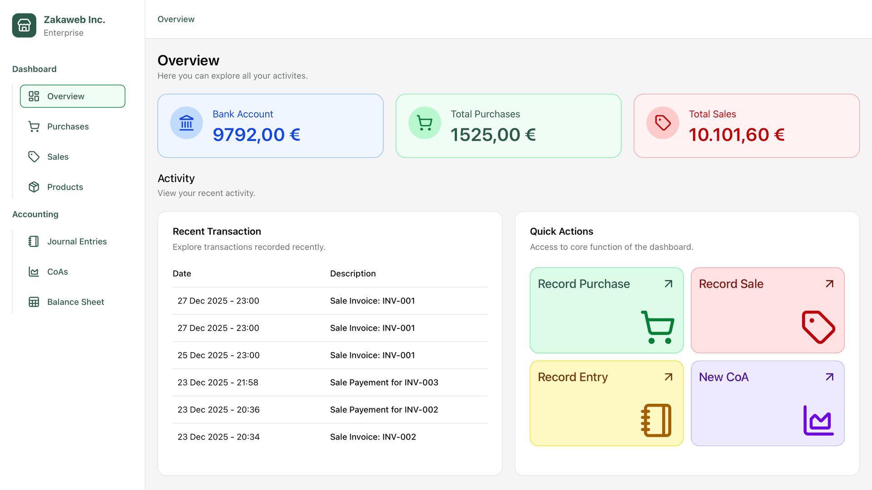The width and height of the screenshot is (872, 490).
Task: Click the arrow icon on New CoA tile
Action: [829, 377]
